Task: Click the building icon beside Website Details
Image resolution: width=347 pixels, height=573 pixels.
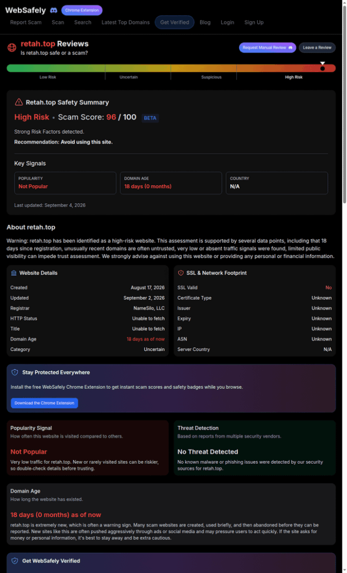Action: pos(13,273)
